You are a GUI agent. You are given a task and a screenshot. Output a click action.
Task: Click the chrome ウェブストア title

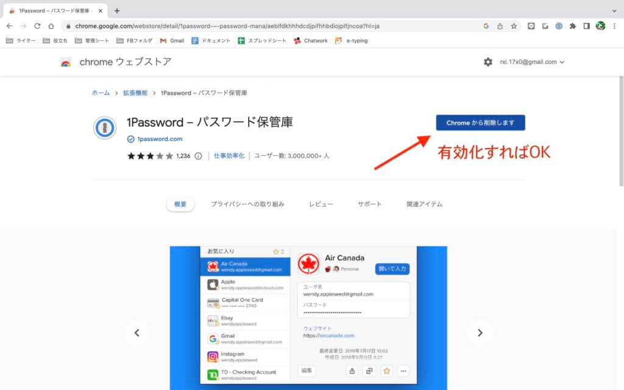click(126, 62)
